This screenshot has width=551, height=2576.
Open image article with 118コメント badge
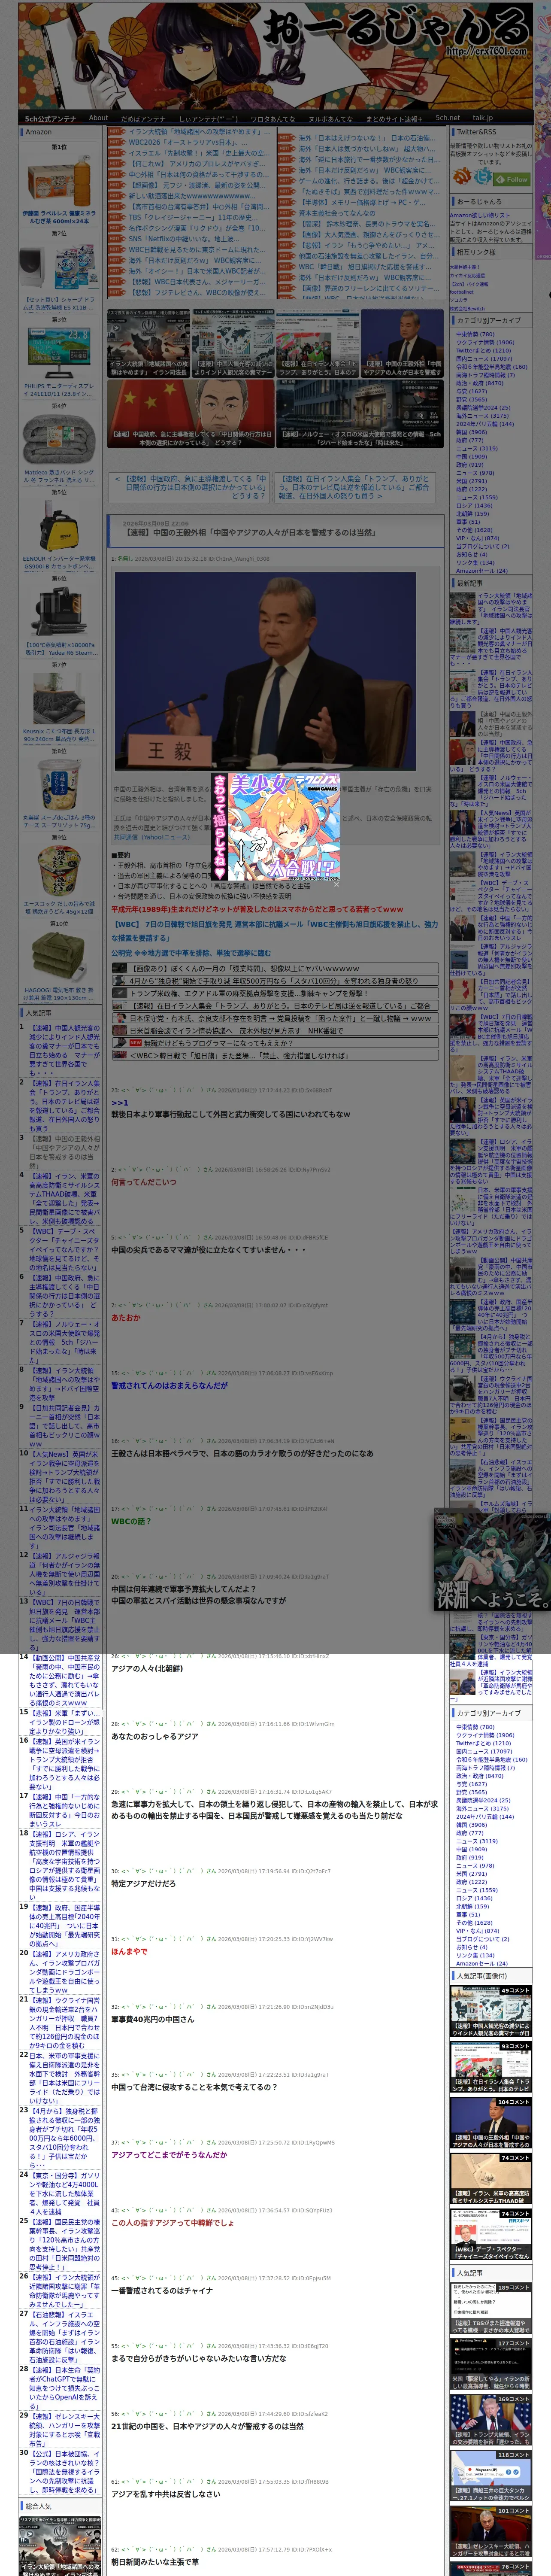pos(490,2475)
